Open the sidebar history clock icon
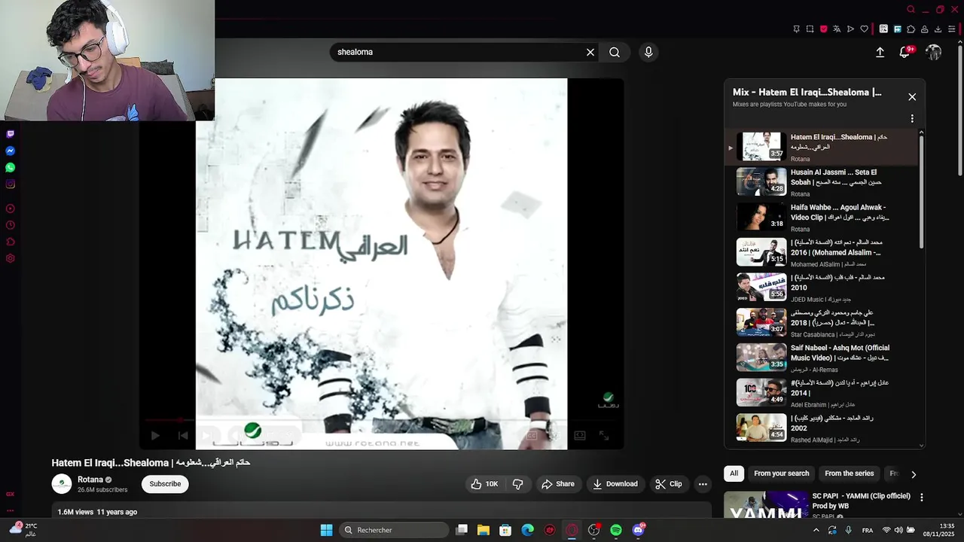This screenshot has height=542, width=964. [10, 225]
